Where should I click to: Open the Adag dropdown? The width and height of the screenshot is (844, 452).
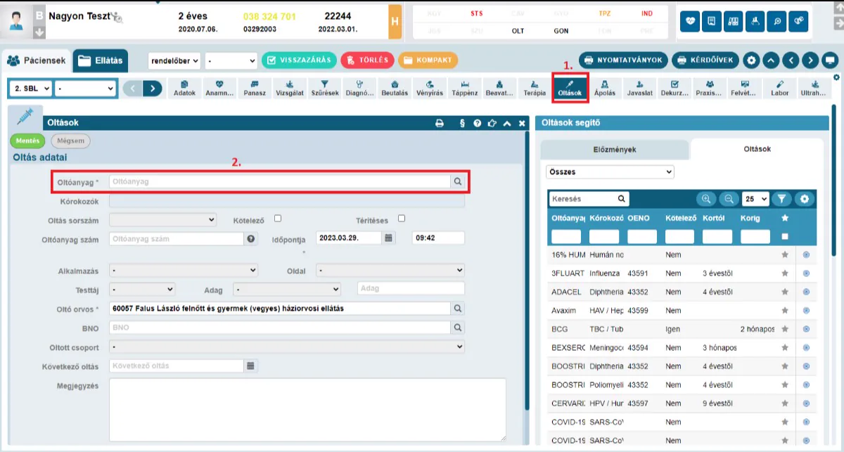(x=288, y=288)
